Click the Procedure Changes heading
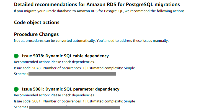Image resolution: width=209 pixels, height=111 pixels. pos(36,34)
